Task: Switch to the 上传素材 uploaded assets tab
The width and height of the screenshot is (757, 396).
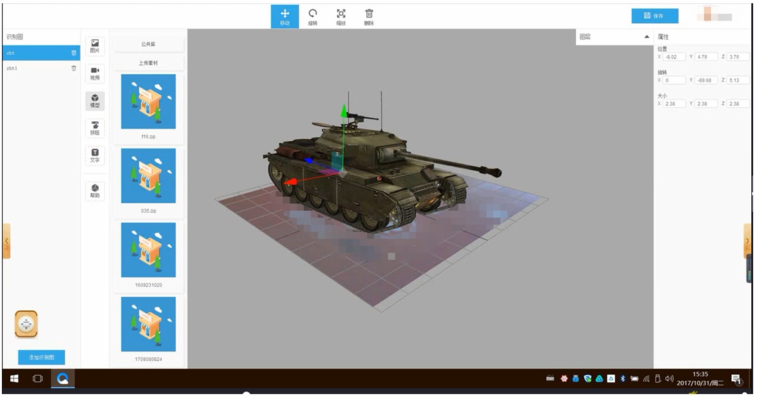Action: pyautogui.click(x=149, y=63)
